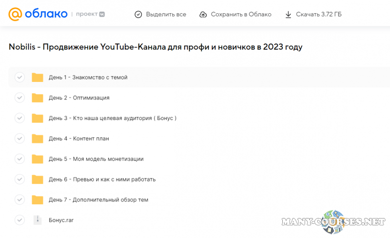Select checkbox next to День 5 folder

(x=19, y=159)
